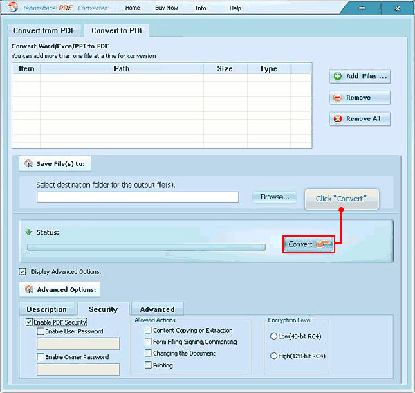
Task: Switch to the Advanced options tab
Action: [x=157, y=309]
